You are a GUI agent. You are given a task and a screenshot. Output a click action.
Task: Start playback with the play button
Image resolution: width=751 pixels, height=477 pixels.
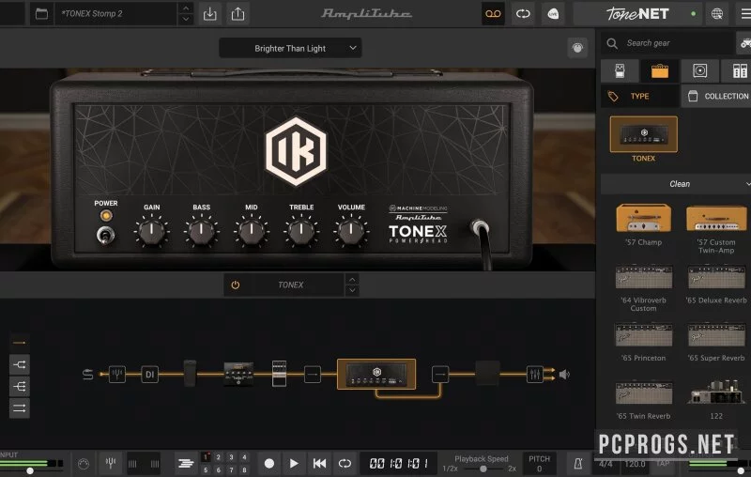tap(294, 463)
